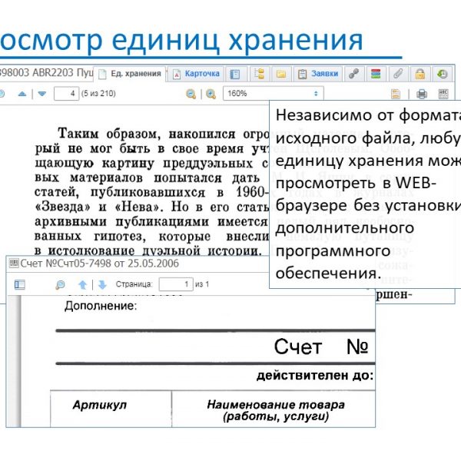Click the colored stacked bars icon tab

click(375, 74)
